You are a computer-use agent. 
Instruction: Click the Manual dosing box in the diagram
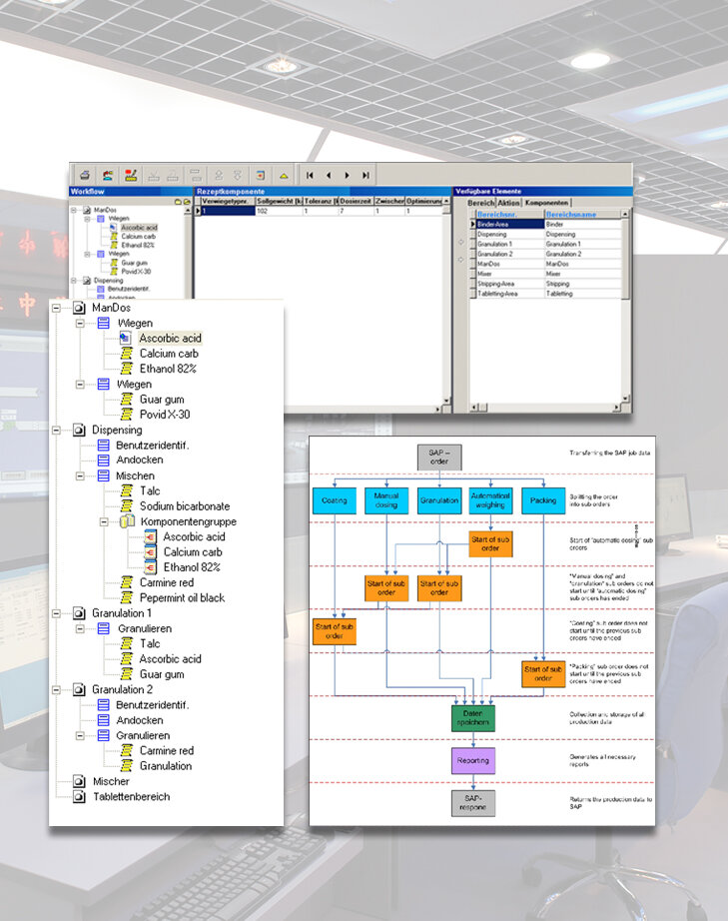pyautogui.click(x=386, y=500)
